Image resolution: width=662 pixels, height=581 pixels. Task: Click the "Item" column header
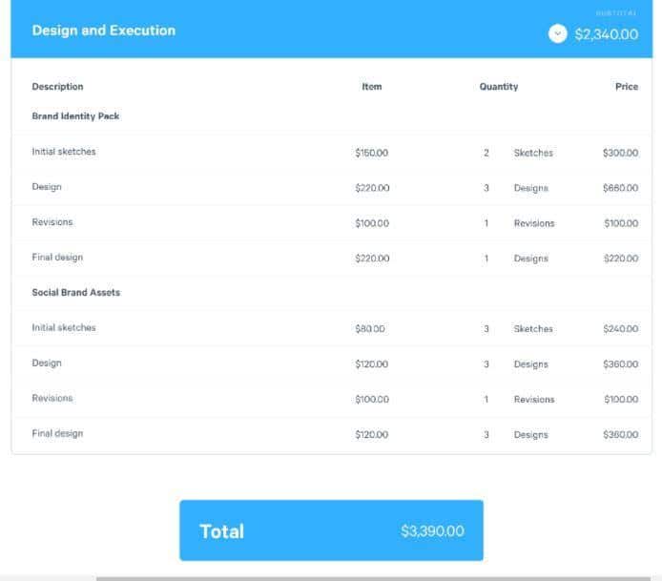[371, 87]
